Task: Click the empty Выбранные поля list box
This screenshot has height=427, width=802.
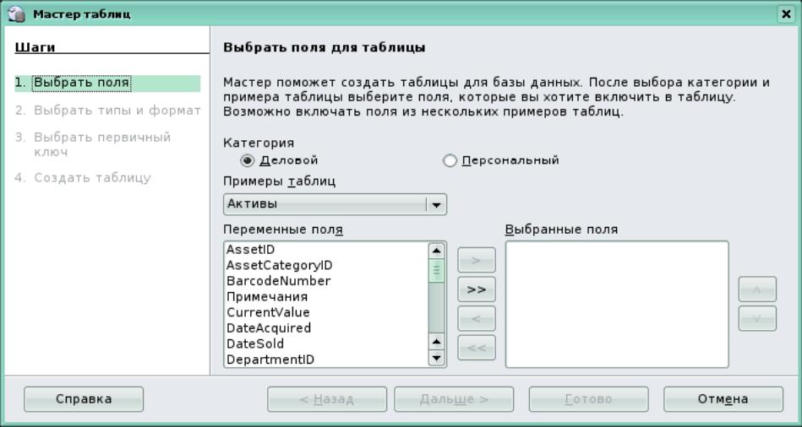Action: [x=617, y=305]
